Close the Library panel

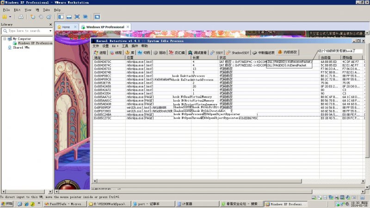coord(50,24)
